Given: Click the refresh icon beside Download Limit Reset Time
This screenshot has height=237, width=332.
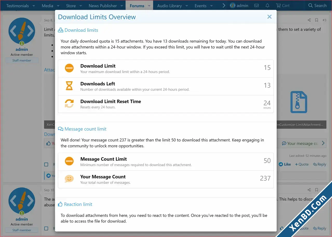Looking at the screenshot, I should pos(69,104).
